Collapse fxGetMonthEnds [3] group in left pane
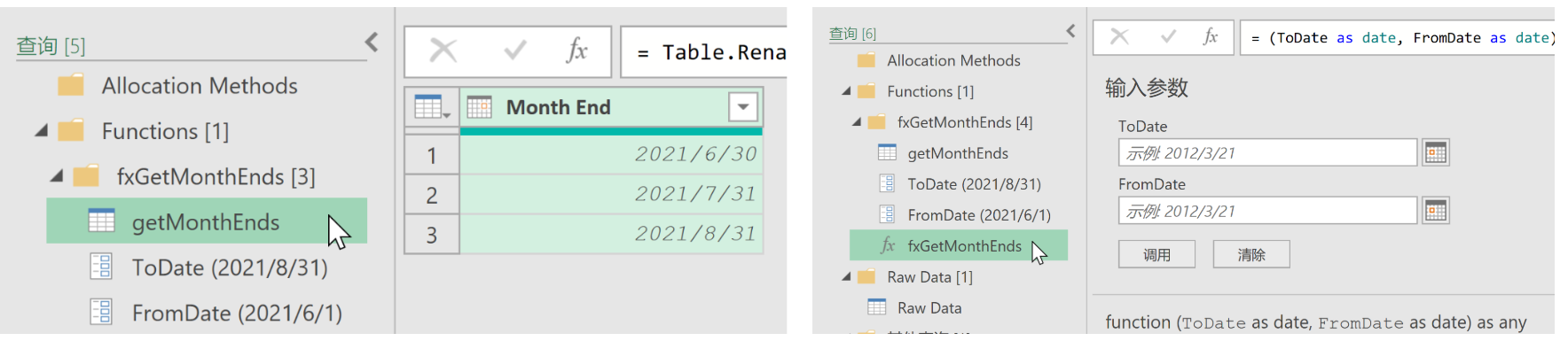 (x=57, y=176)
